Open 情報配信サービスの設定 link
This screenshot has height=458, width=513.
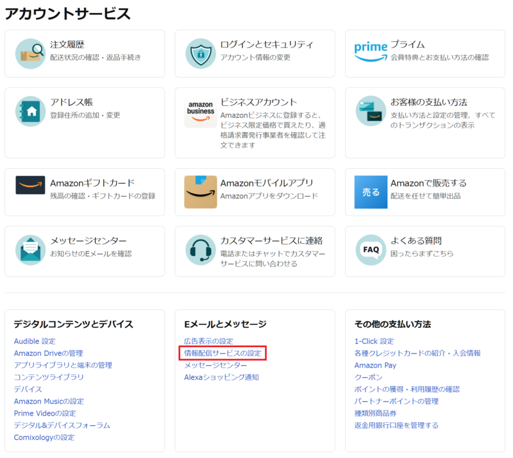click(x=223, y=353)
